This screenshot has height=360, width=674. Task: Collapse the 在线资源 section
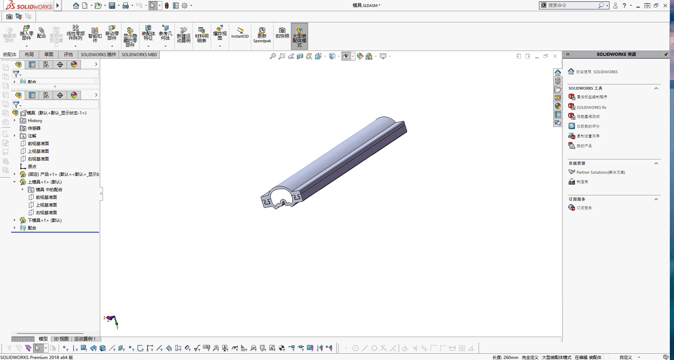[656, 163]
